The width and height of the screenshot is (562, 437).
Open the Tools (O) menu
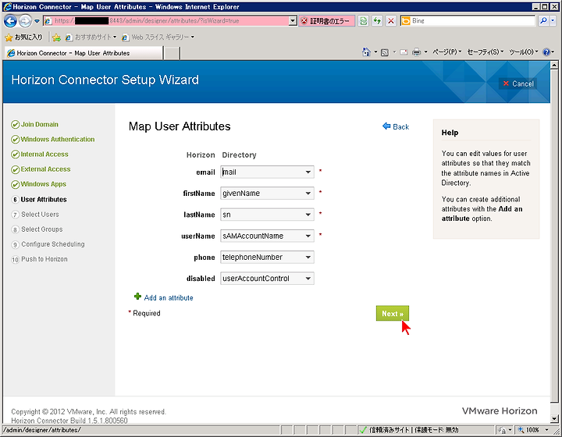pos(524,52)
